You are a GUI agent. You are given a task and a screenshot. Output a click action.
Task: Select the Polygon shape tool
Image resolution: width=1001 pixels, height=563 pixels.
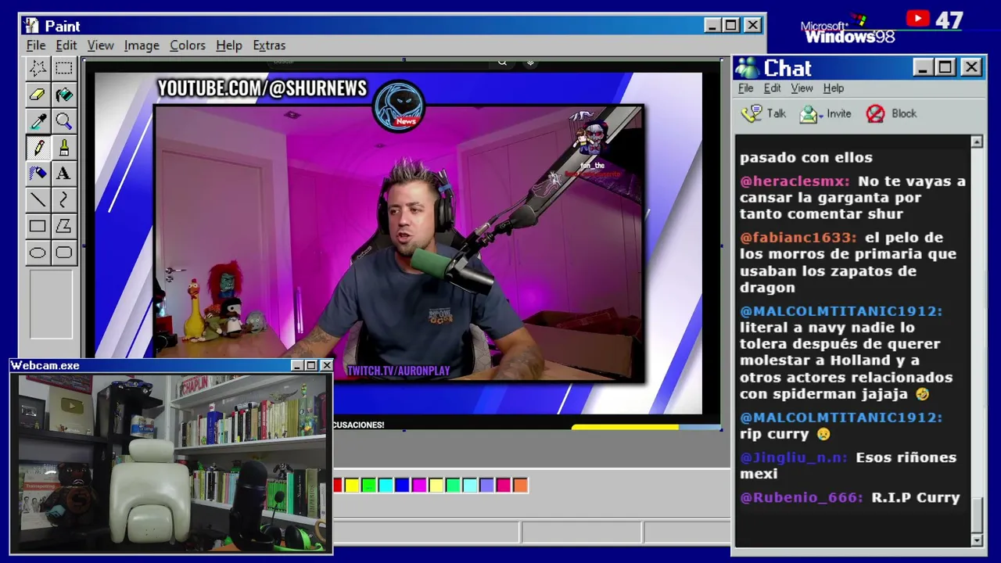coord(64,227)
